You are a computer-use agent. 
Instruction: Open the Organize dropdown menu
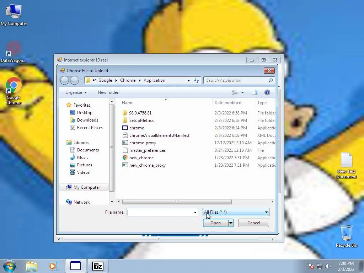click(76, 92)
